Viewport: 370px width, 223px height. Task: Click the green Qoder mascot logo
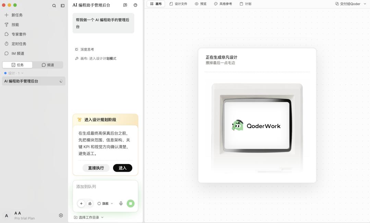238,125
